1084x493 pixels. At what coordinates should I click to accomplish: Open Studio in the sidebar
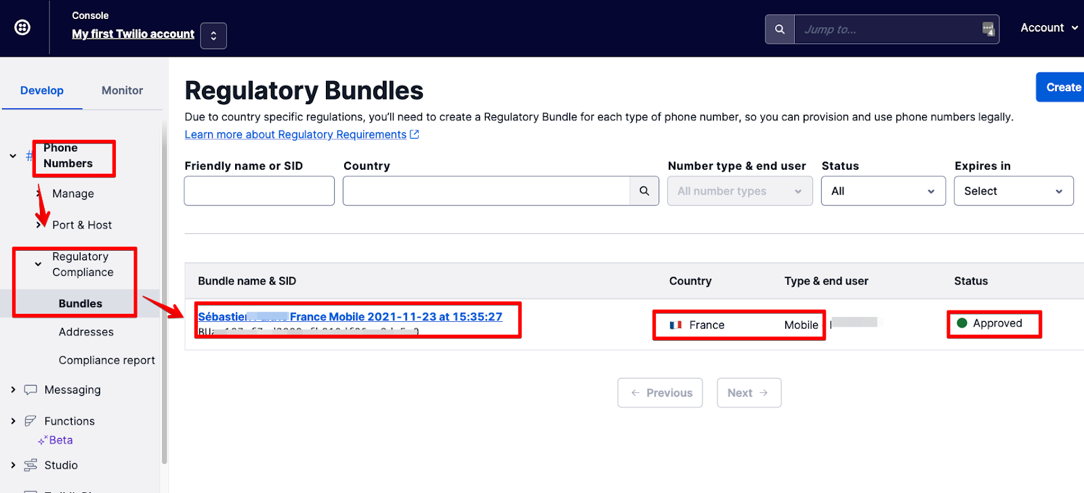[x=61, y=465]
